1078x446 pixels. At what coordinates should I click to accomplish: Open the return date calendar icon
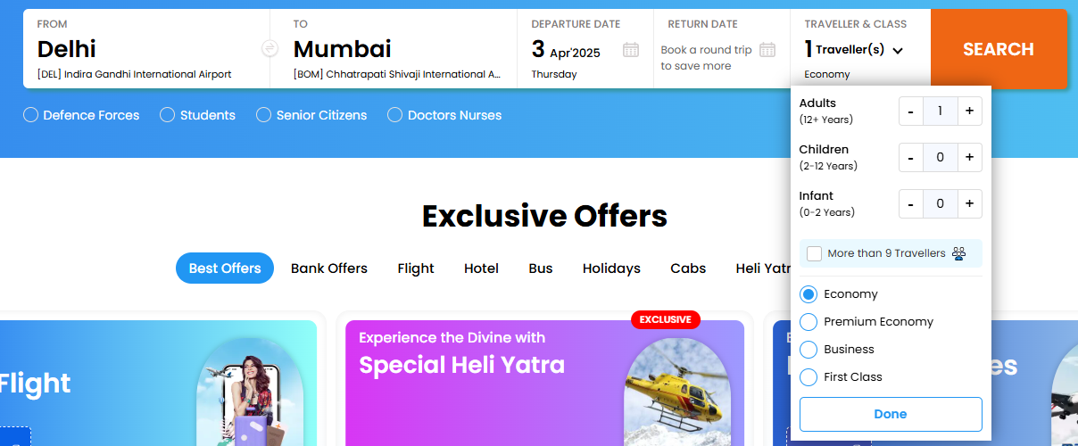click(x=767, y=50)
